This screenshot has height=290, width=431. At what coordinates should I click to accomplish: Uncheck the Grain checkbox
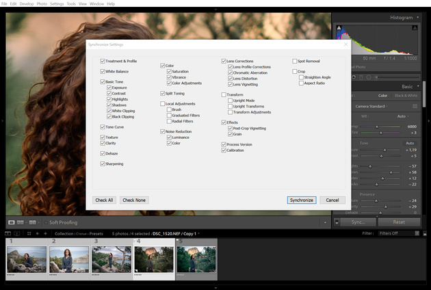(x=230, y=134)
